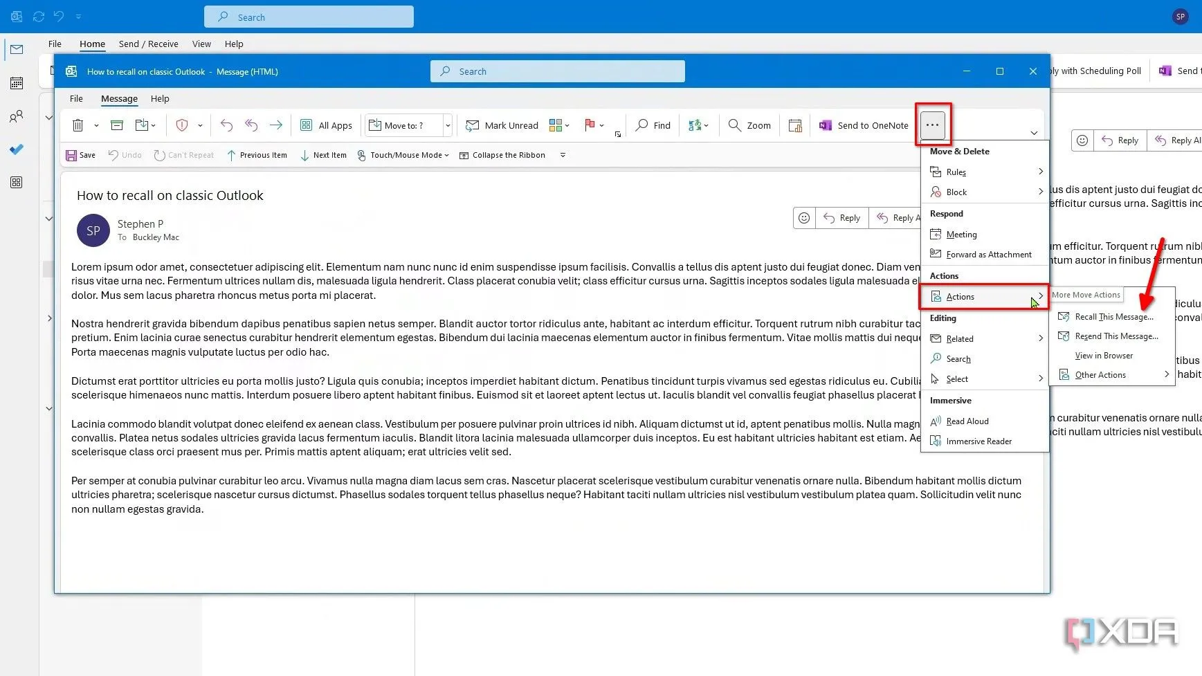This screenshot has width=1202, height=676.
Task: Archive the message using the archive icon
Action: tap(117, 125)
